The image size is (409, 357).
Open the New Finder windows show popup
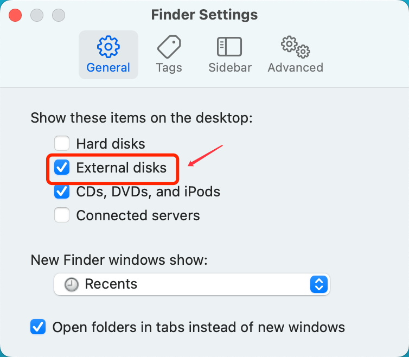pyautogui.click(x=191, y=284)
